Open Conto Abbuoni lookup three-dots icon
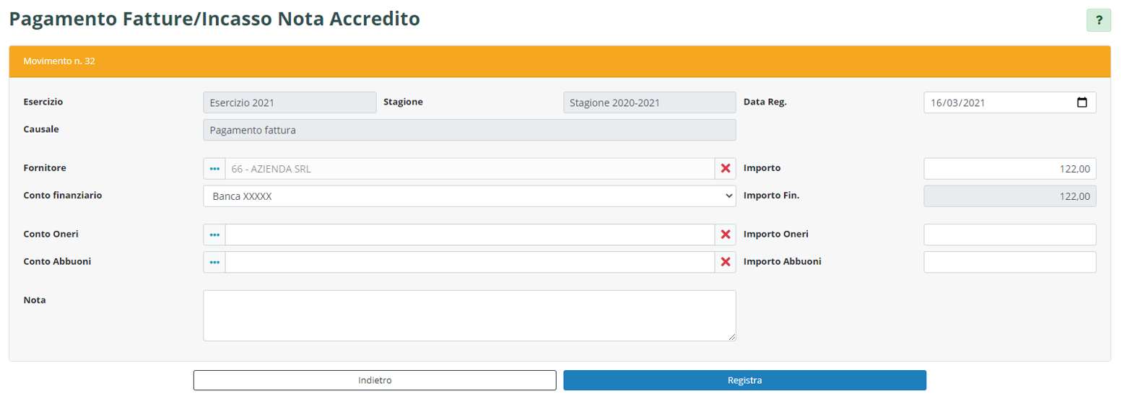Image resolution: width=1127 pixels, height=412 pixels. (214, 263)
